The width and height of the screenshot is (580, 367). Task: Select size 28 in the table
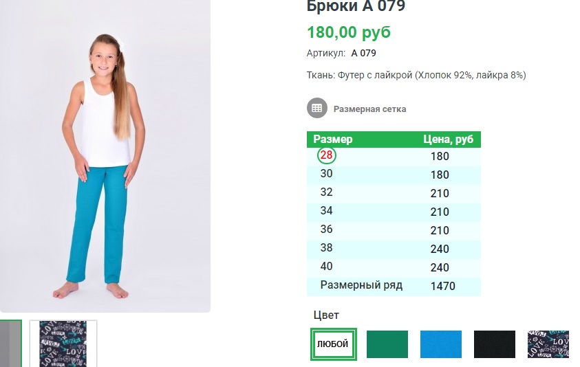pyautogui.click(x=326, y=155)
